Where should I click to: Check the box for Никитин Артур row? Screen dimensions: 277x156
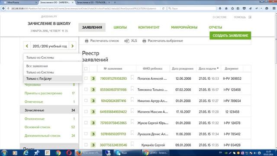(x=86, y=101)
